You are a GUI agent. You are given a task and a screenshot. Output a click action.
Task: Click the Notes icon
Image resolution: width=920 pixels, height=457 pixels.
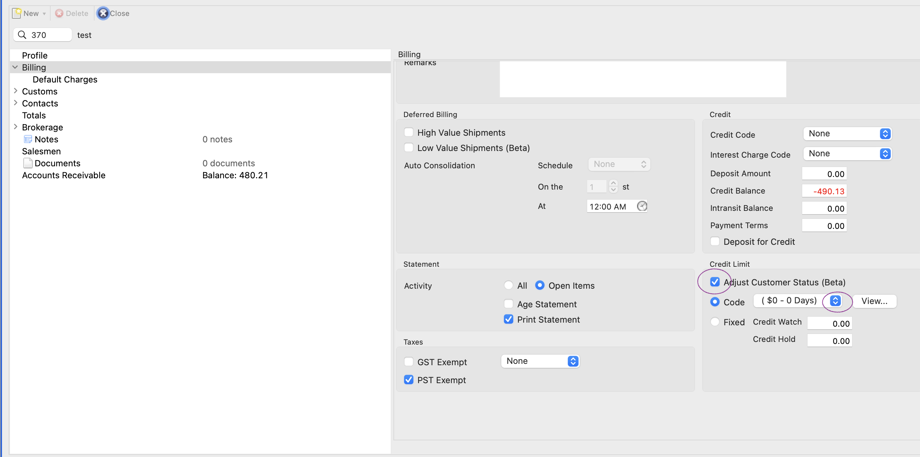[x=28, y=139]
